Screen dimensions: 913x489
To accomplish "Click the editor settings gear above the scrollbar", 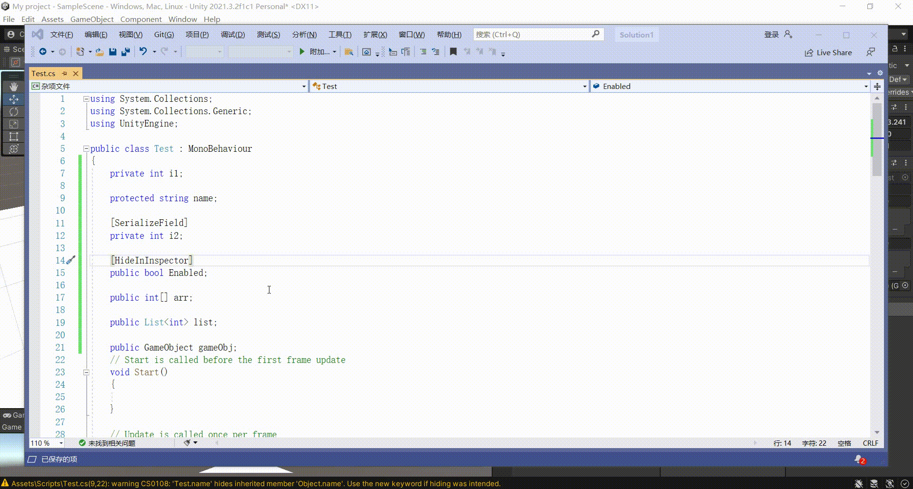I will tap(880, 73).
